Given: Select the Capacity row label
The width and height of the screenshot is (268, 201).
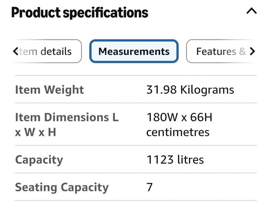Looking at the screenshot, I should click(x=39, y=160).
